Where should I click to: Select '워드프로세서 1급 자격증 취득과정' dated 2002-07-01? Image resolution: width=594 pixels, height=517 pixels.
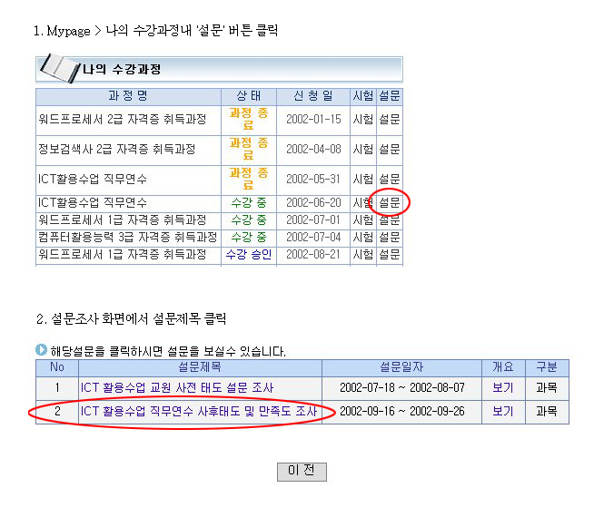[x=123, y=220]
